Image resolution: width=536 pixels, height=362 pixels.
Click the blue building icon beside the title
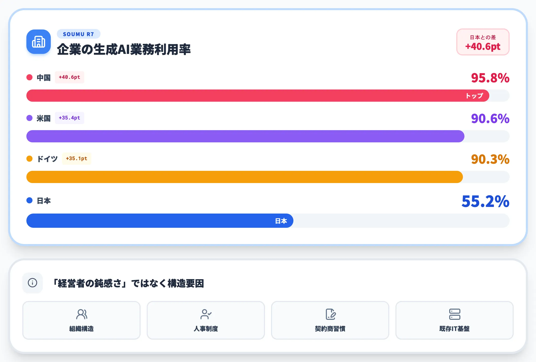click(39, 42)
